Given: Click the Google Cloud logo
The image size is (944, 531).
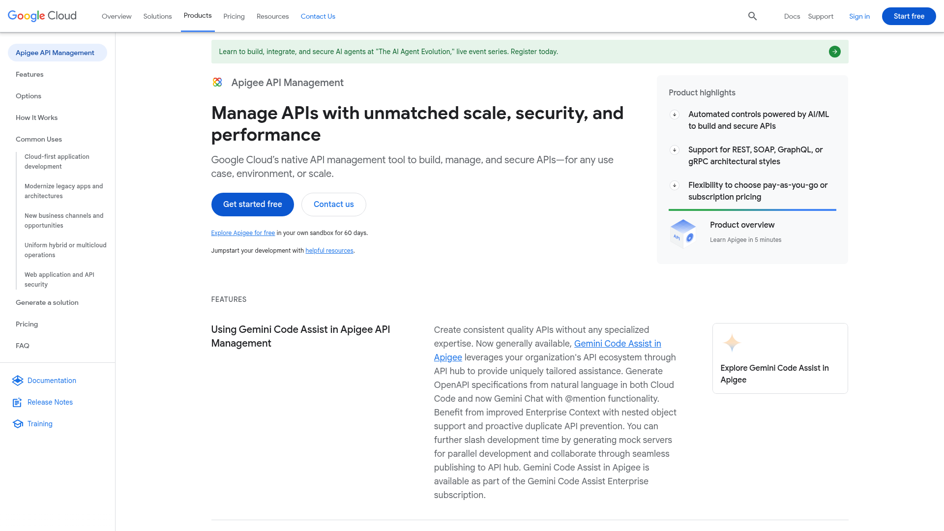Looking at the screenshot, I should [x=42, y=16].
